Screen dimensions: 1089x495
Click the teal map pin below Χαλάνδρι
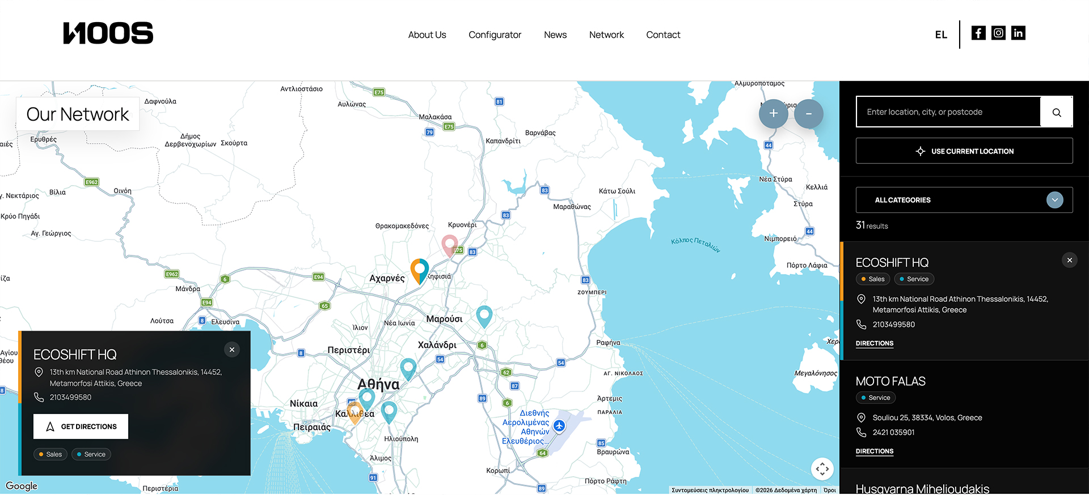pyautogui.click(x=408, y=369)
